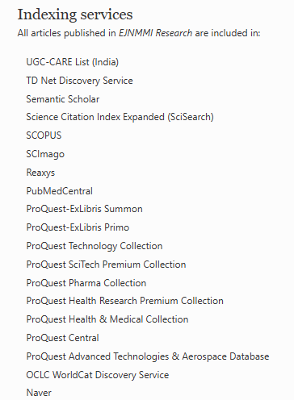This screenshot has width=294, height=400.
Task: Click the Indexing services heading
Action: [x=75, y=15]
